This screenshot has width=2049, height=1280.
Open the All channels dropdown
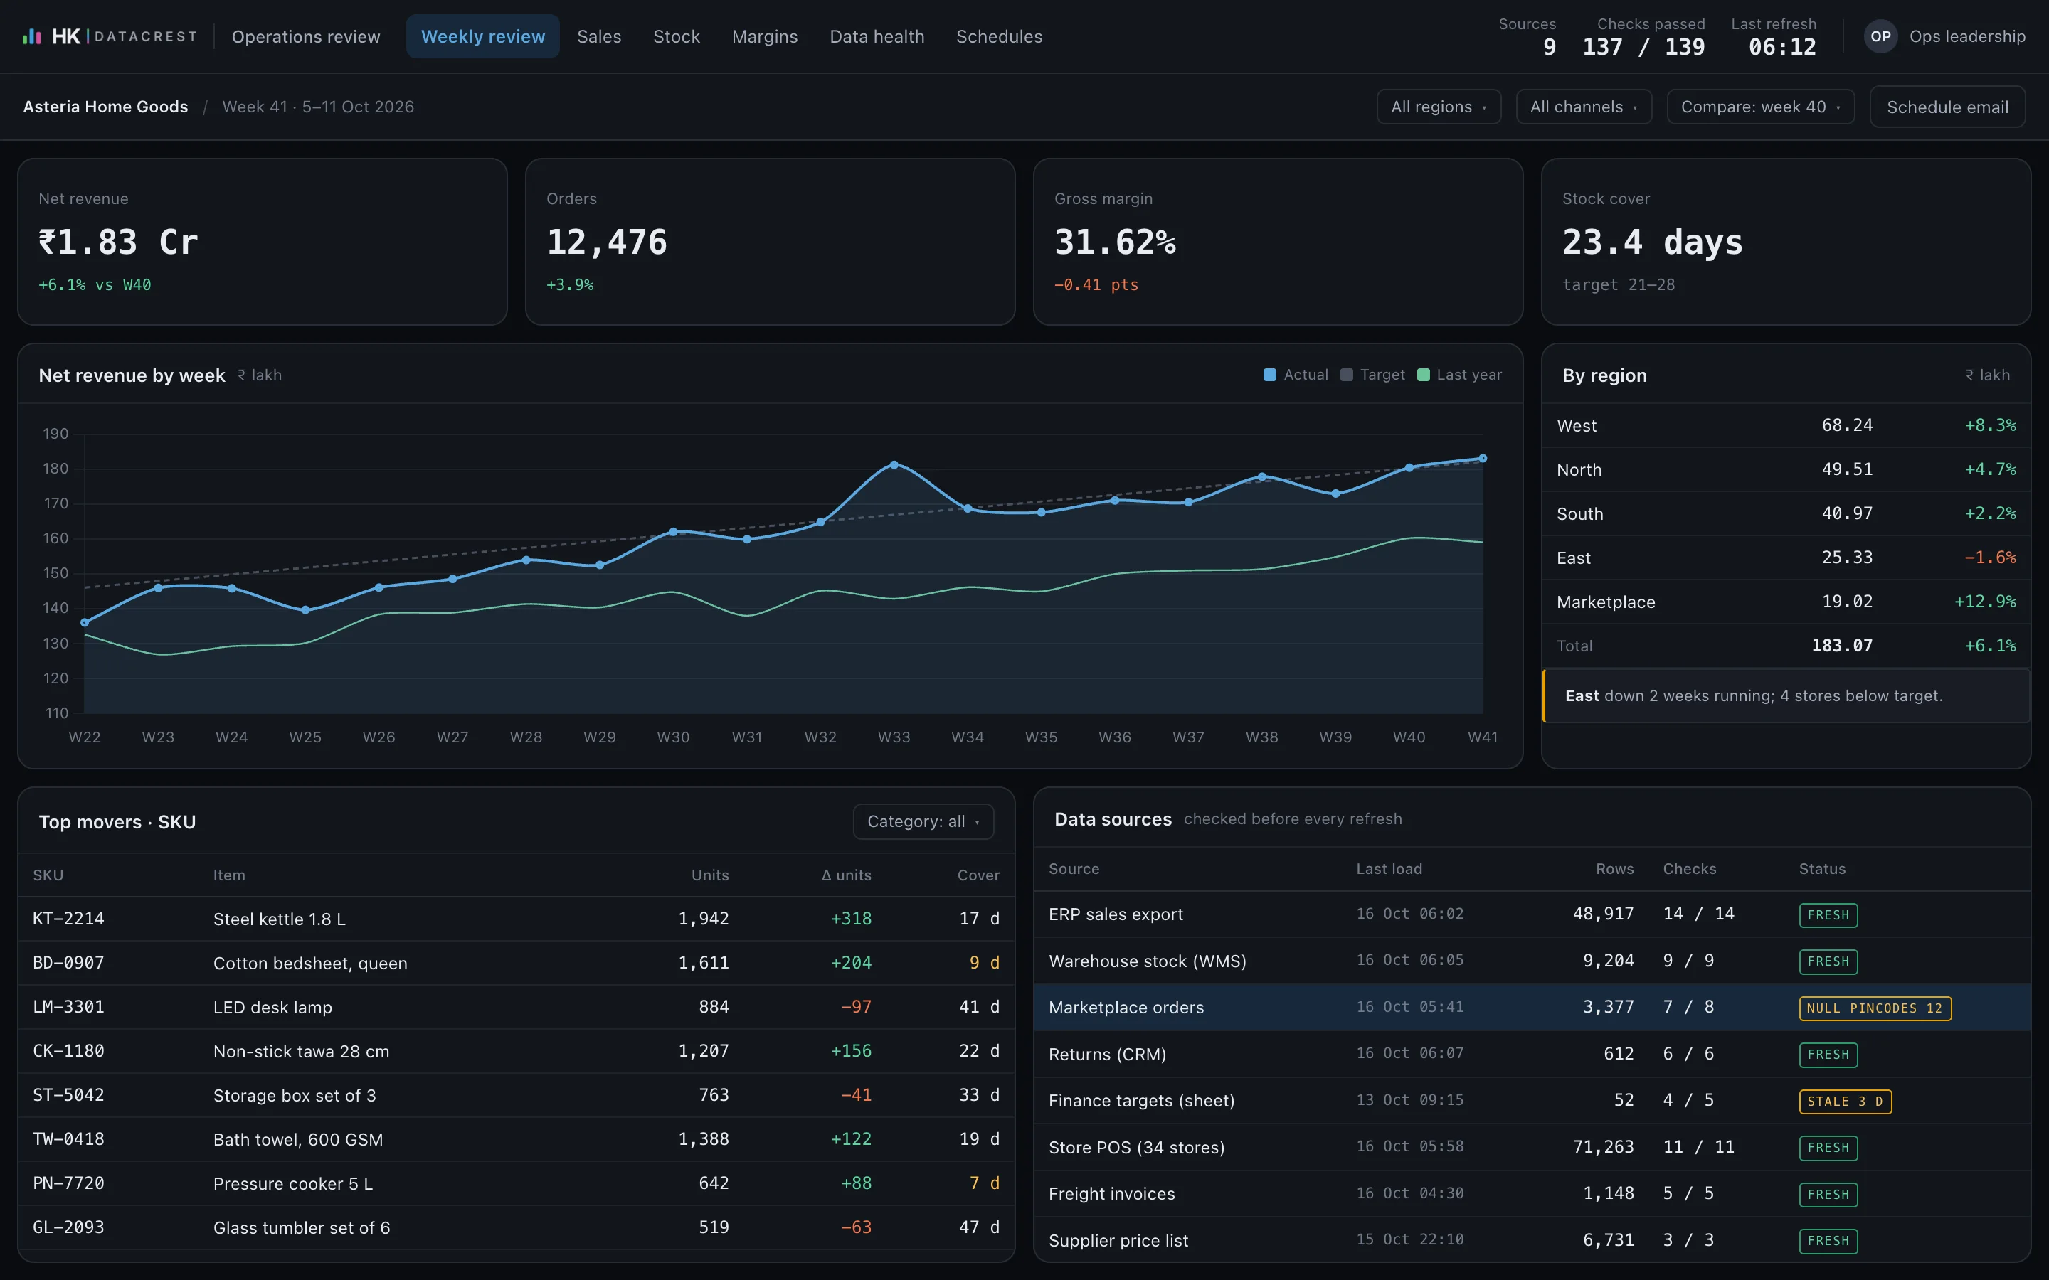[1583, 107]
